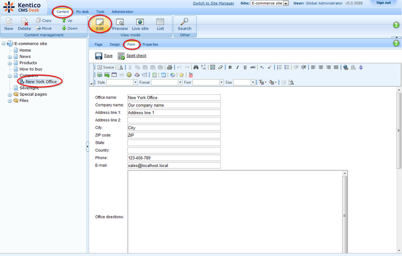The image size is (402, 256).
Task: Click the Find binoculars icon
Action: coord(196,67)
